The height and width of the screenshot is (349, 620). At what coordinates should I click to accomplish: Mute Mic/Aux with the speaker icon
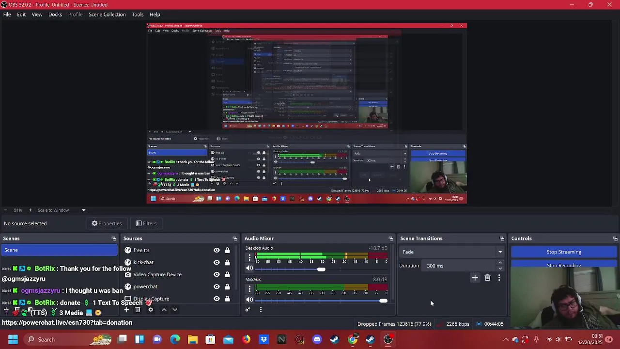coord(249,300)
